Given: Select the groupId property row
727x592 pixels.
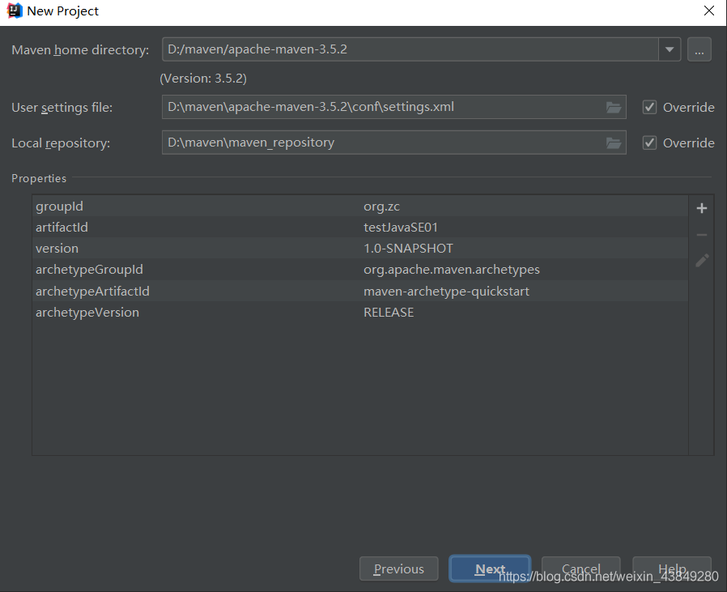Looking at the screenshot, I should click(x=360, y=206).
